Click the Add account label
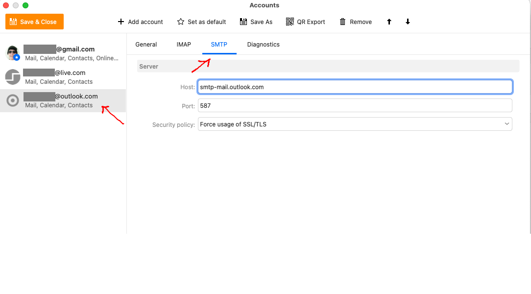Screen dimensions: 531x294 click(x=145, y=22)
